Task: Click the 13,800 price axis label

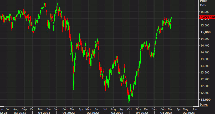Action: pyautogui.click(x=205, y=59)
